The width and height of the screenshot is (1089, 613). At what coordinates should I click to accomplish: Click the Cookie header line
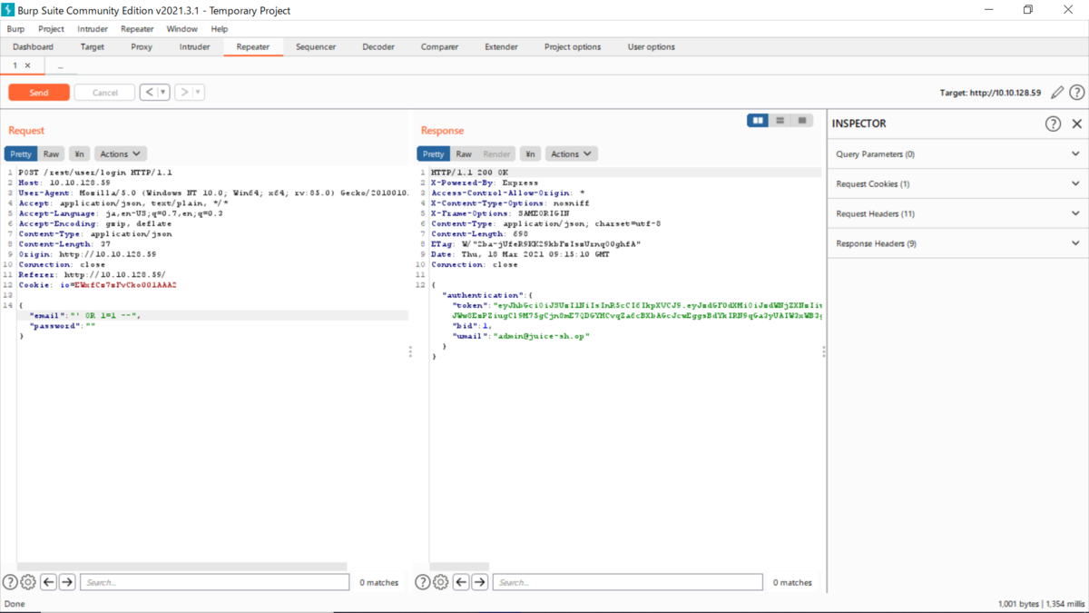point(97,285)
